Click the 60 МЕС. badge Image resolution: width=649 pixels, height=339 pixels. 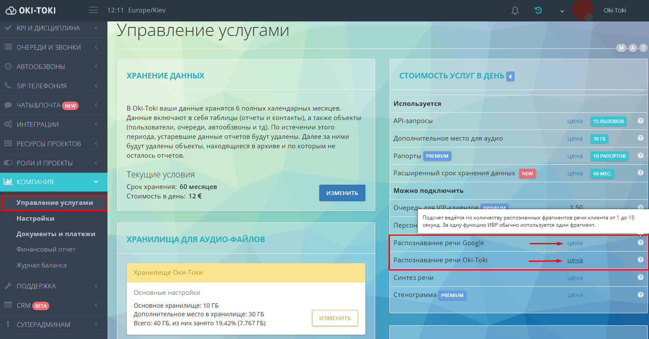(x=602, y=174)
